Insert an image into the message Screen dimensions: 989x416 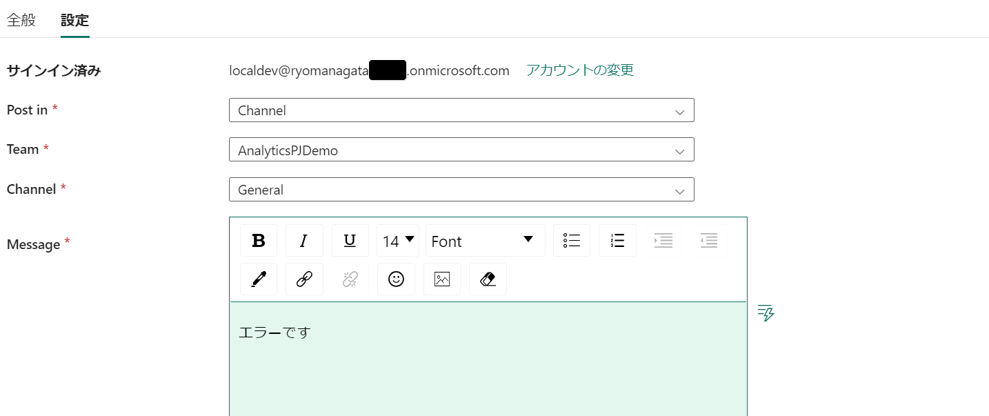442,279
